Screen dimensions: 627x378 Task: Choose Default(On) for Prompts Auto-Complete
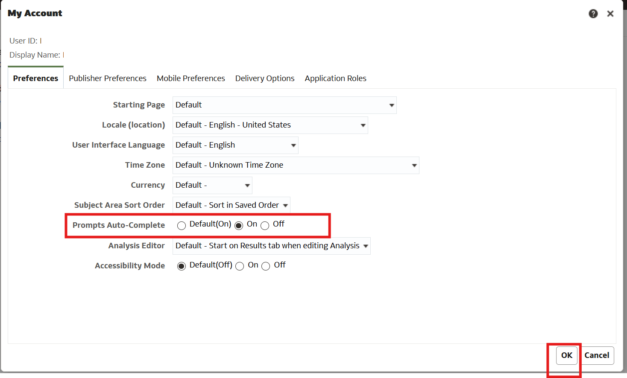point(182,225)
